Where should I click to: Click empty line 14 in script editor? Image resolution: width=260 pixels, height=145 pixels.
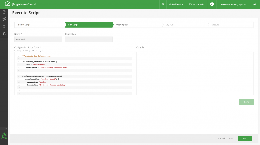pyautogui.click(x=75, y=93)
